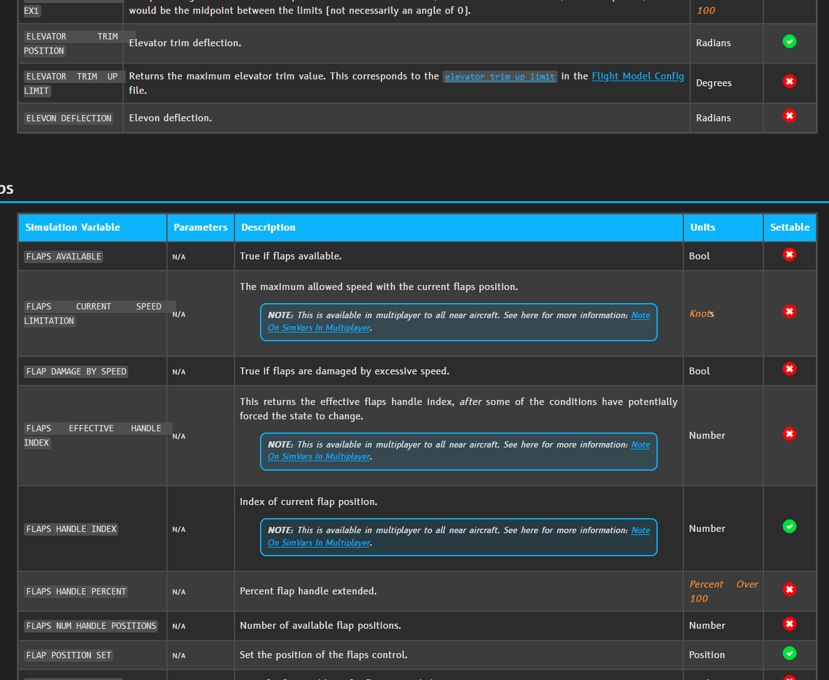This screenshot has width=829, height=680.
Task: Click green settable check for ELEVATOR TRIM POSITION
Action: (790, 41)
